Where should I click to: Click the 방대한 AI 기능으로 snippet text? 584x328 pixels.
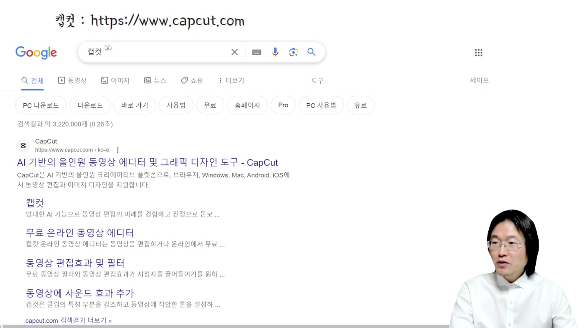[123, 214]
